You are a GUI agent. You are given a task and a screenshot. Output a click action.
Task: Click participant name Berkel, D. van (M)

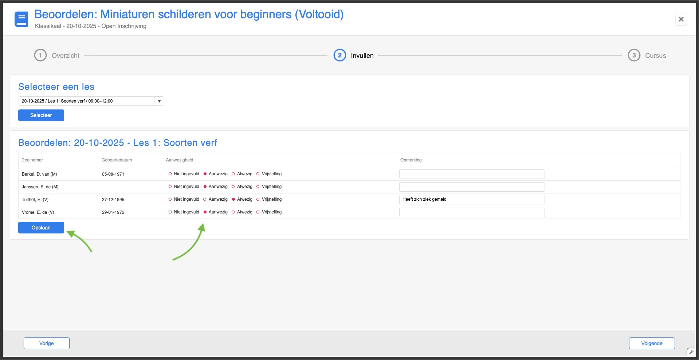coord(39,174)
